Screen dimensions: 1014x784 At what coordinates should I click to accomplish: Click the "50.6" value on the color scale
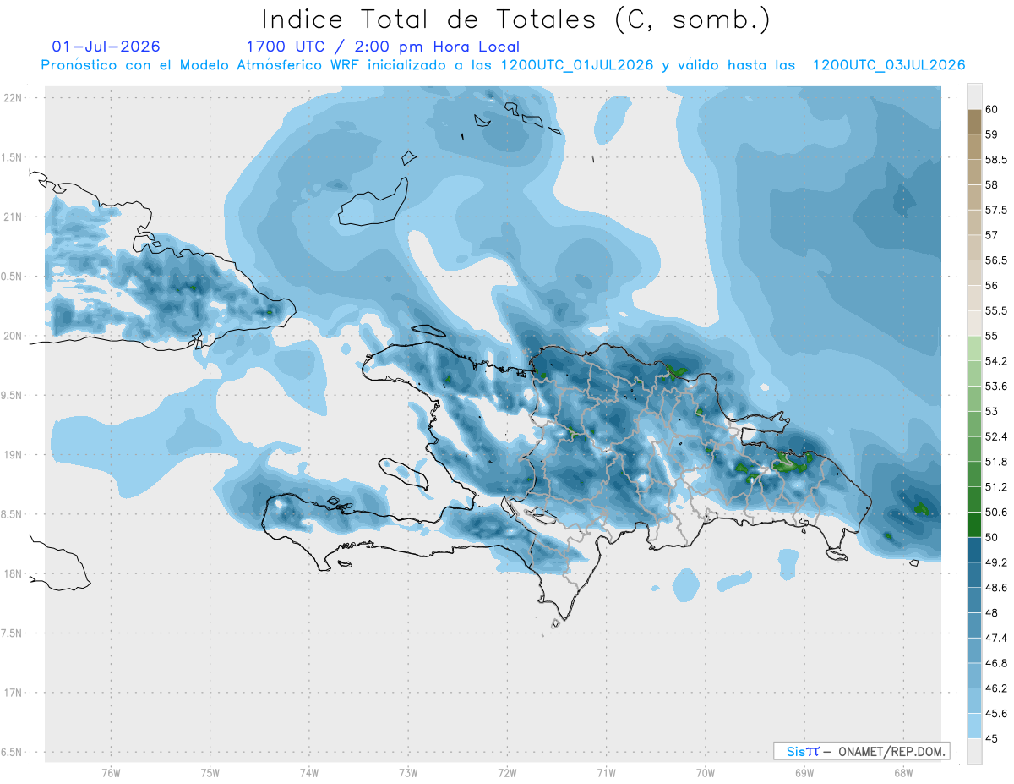point(995,512)
